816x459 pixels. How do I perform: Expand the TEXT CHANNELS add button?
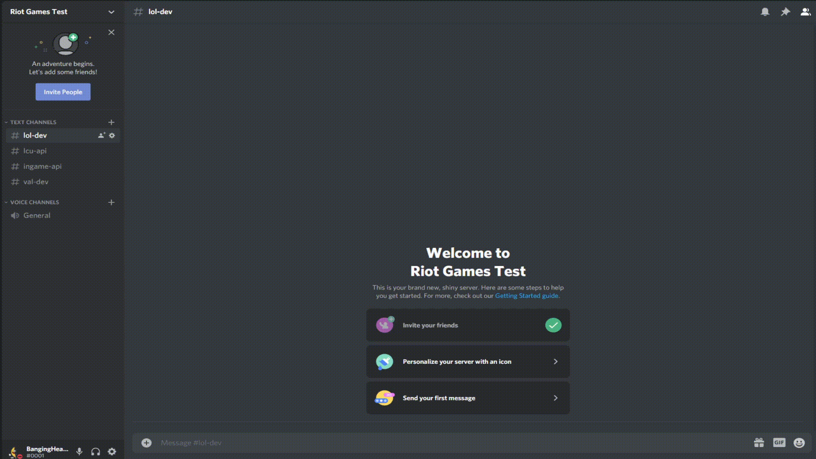[111, 122]
